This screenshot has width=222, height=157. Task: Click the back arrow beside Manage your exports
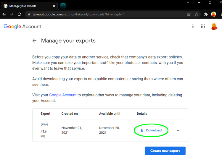[x=35, y=41]
